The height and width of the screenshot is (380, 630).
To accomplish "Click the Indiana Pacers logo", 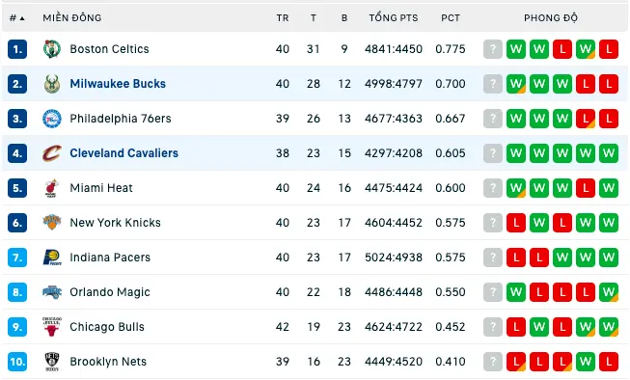I will 52,258.
